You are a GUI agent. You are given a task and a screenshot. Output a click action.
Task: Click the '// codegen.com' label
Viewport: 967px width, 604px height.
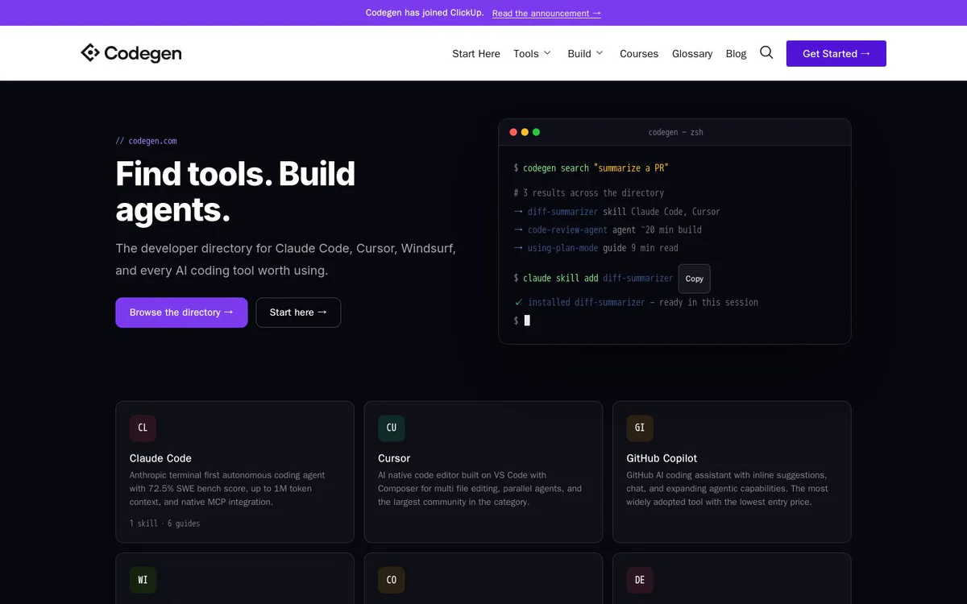146,141
